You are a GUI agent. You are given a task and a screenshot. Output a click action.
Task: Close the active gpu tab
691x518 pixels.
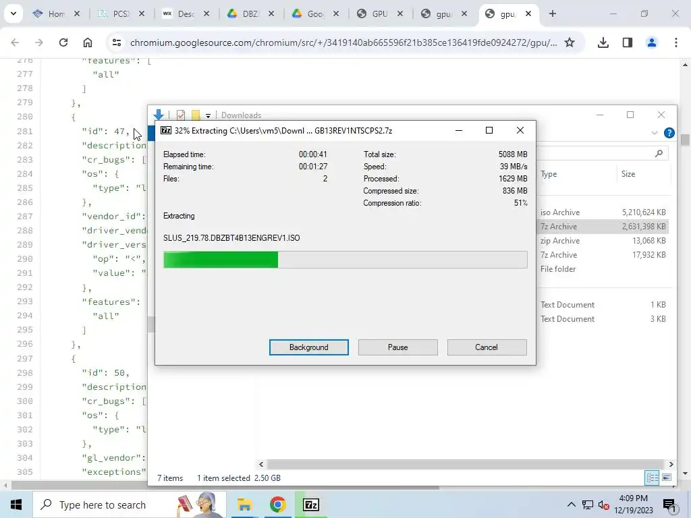point(528,14)
